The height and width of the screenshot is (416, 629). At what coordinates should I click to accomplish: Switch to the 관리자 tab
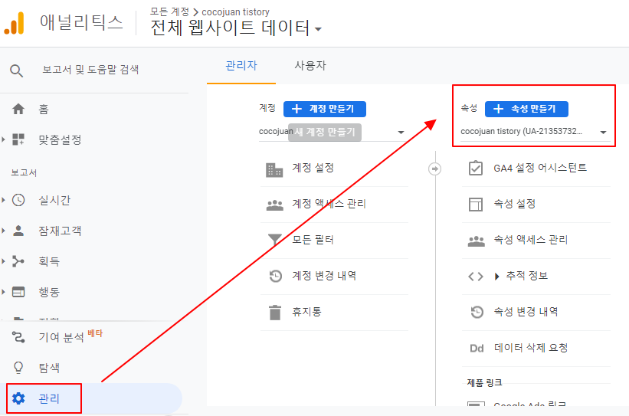click(241, 65)
